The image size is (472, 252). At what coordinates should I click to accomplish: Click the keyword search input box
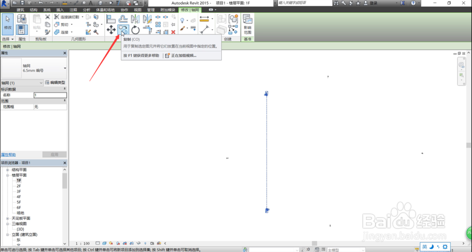point(304,3)
